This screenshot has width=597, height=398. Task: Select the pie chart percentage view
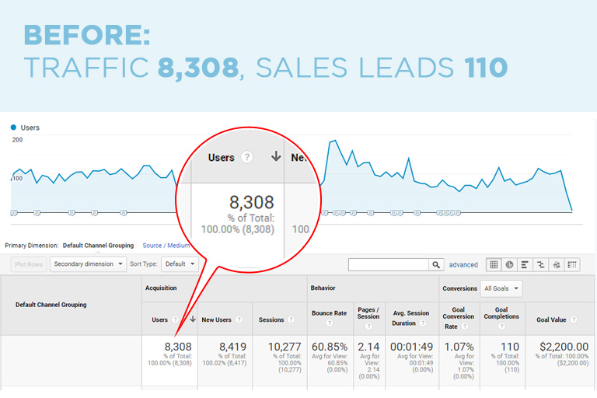[509, 264]
